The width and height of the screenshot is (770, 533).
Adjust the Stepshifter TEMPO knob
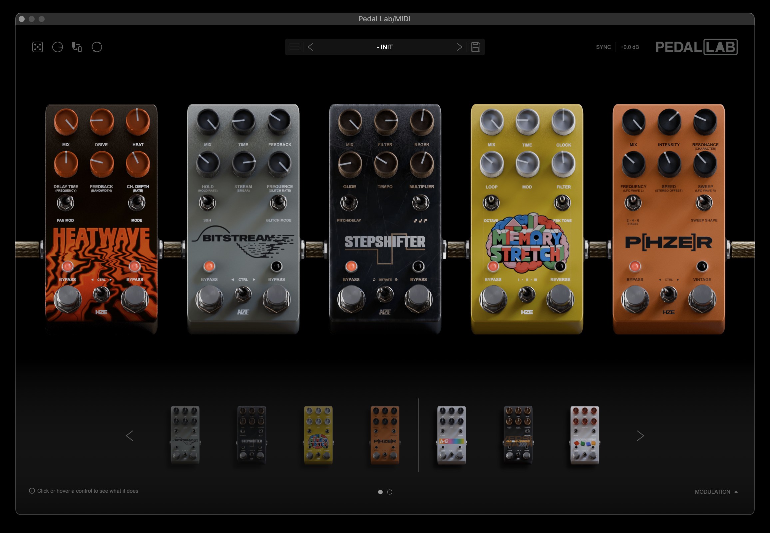[x=386, y=164]
